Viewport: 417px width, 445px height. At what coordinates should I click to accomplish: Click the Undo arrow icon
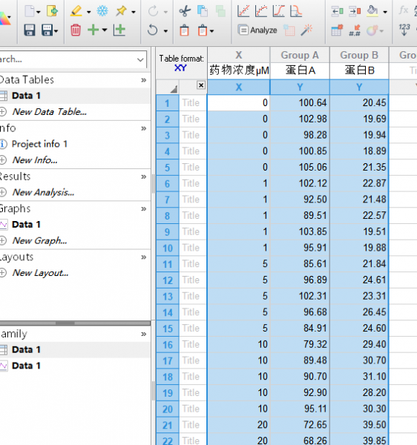coord(152,30)
